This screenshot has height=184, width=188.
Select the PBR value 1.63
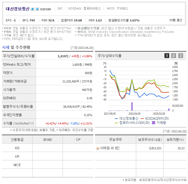click(x=98, y=20)
